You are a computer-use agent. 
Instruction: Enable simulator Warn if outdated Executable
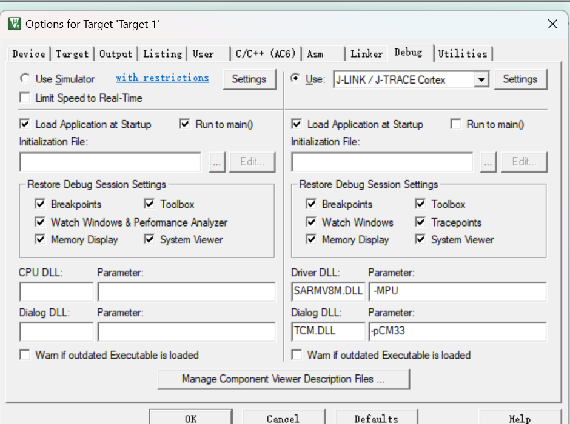25,355
